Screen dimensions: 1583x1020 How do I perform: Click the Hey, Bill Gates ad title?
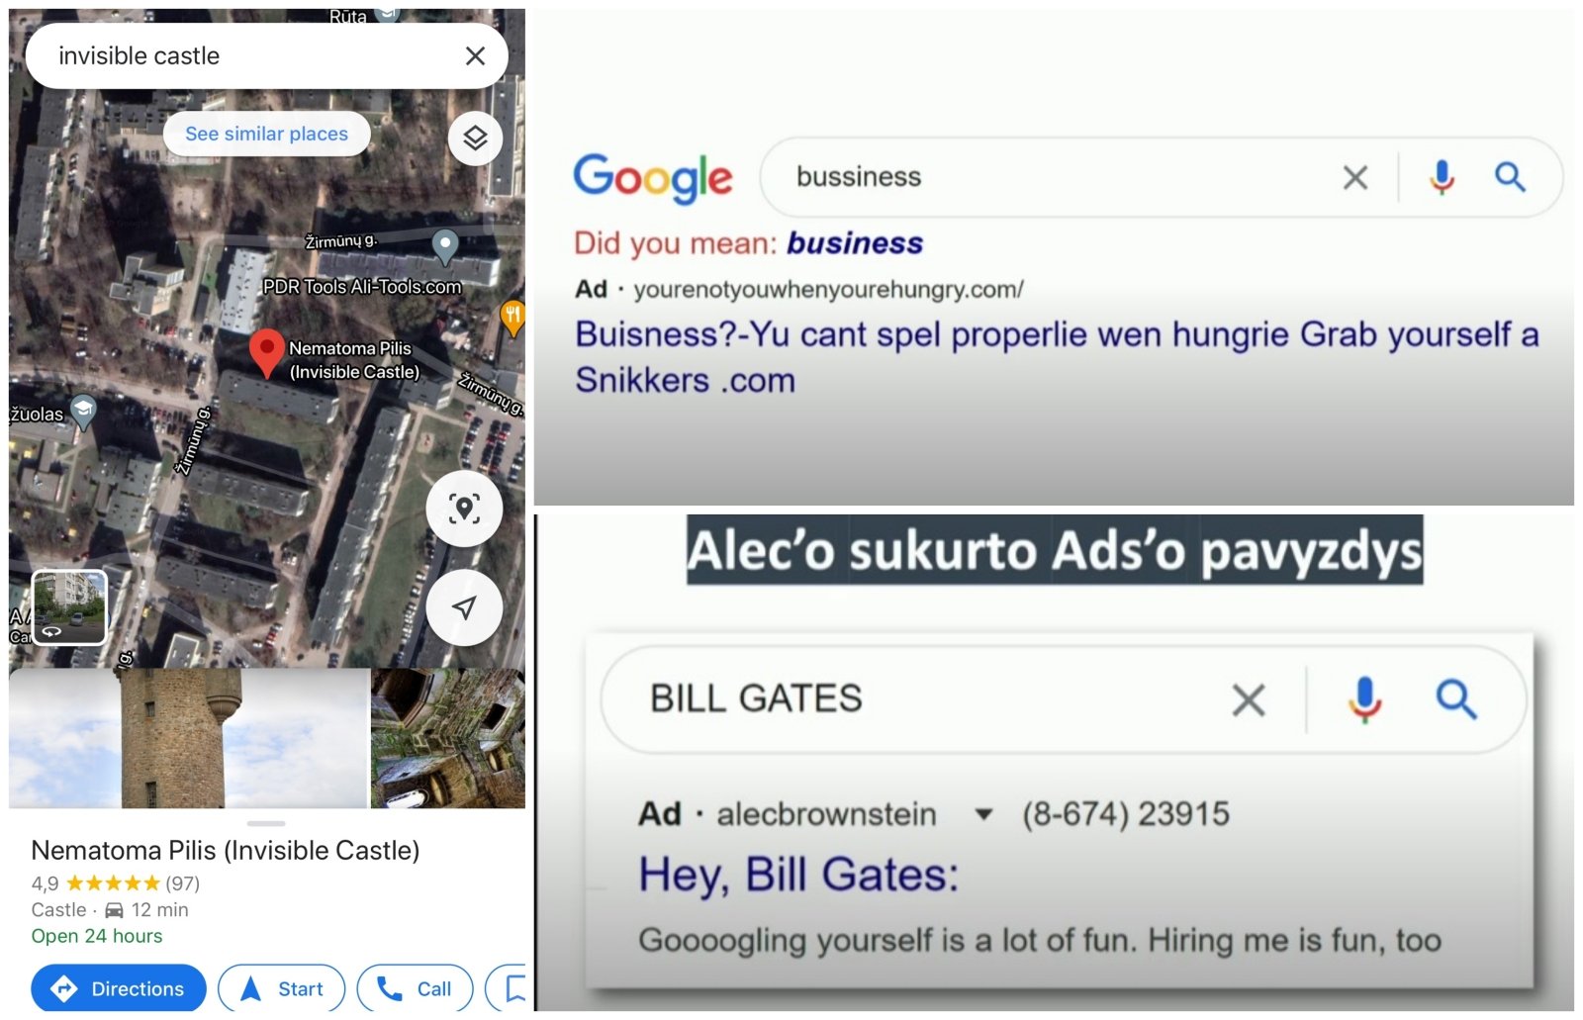click(798, 875)
